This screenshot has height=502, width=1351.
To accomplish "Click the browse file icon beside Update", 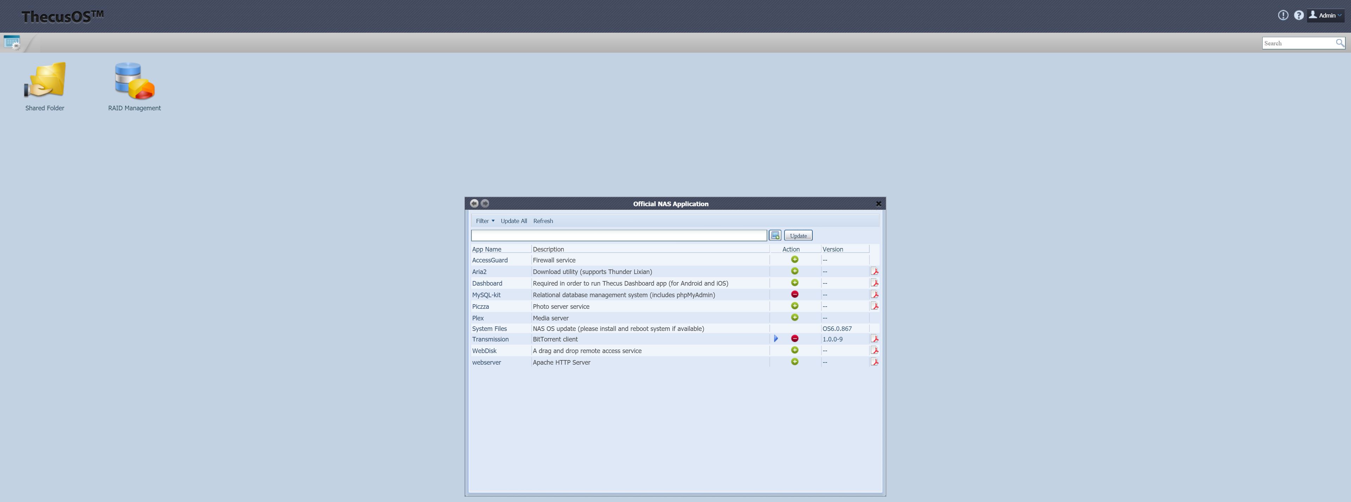I will coord(775,236).
